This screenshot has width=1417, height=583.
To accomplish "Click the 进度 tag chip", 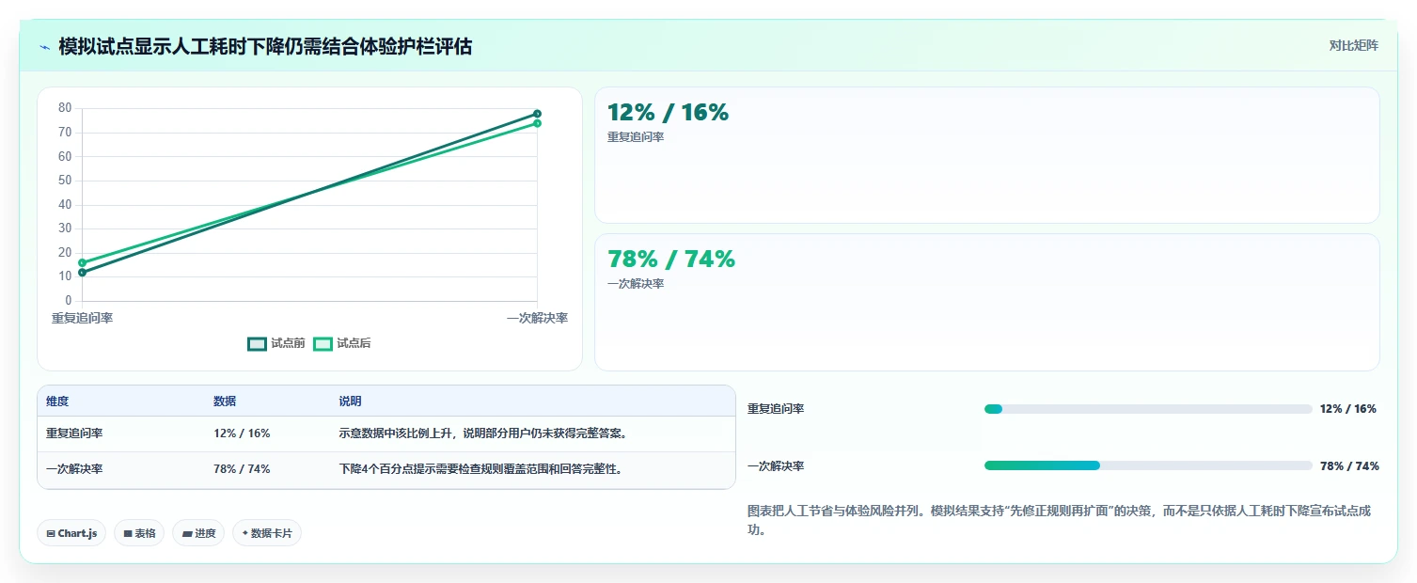I will (198, 533).
